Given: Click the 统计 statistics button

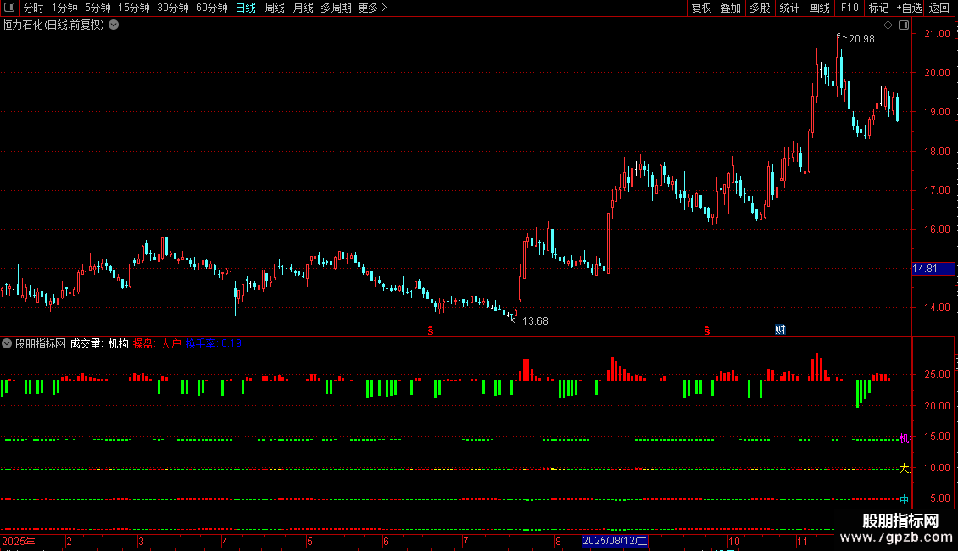Looking at the screenshot, I should 789,8.
